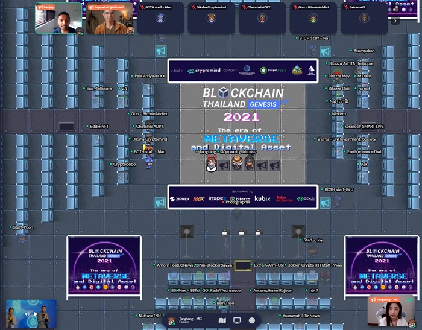Click the 'Bua-Tellscore' name label
422x330 pixels.
click(x=99, y=89)
